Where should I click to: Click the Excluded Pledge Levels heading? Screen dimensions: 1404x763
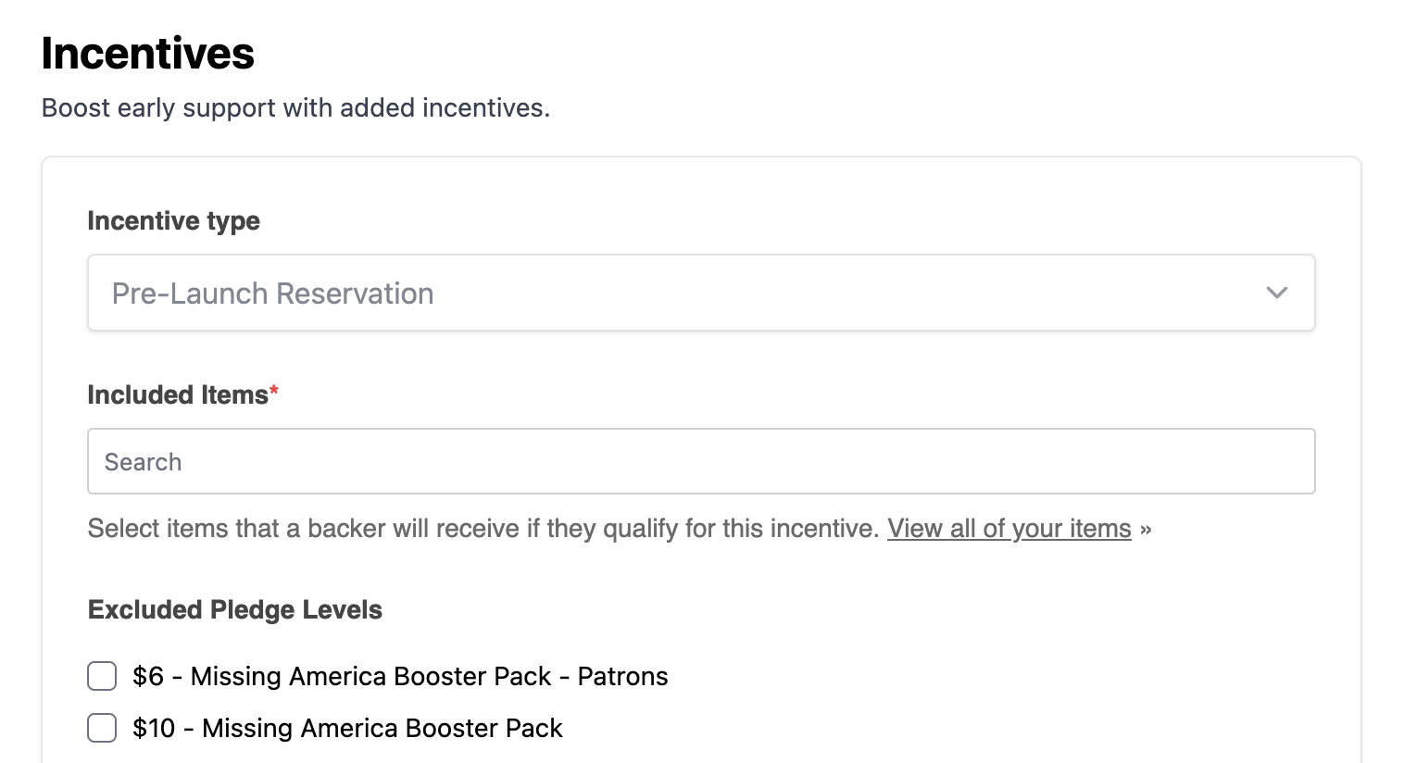[x=235, y=610]
